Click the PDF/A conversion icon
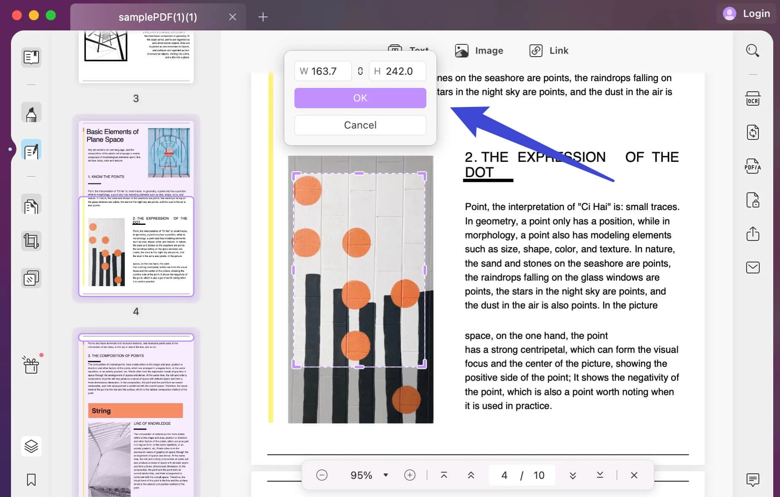The image size is (780, 497). 753,166
